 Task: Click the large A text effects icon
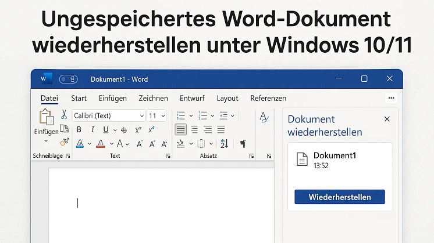[x=120, y=143]
